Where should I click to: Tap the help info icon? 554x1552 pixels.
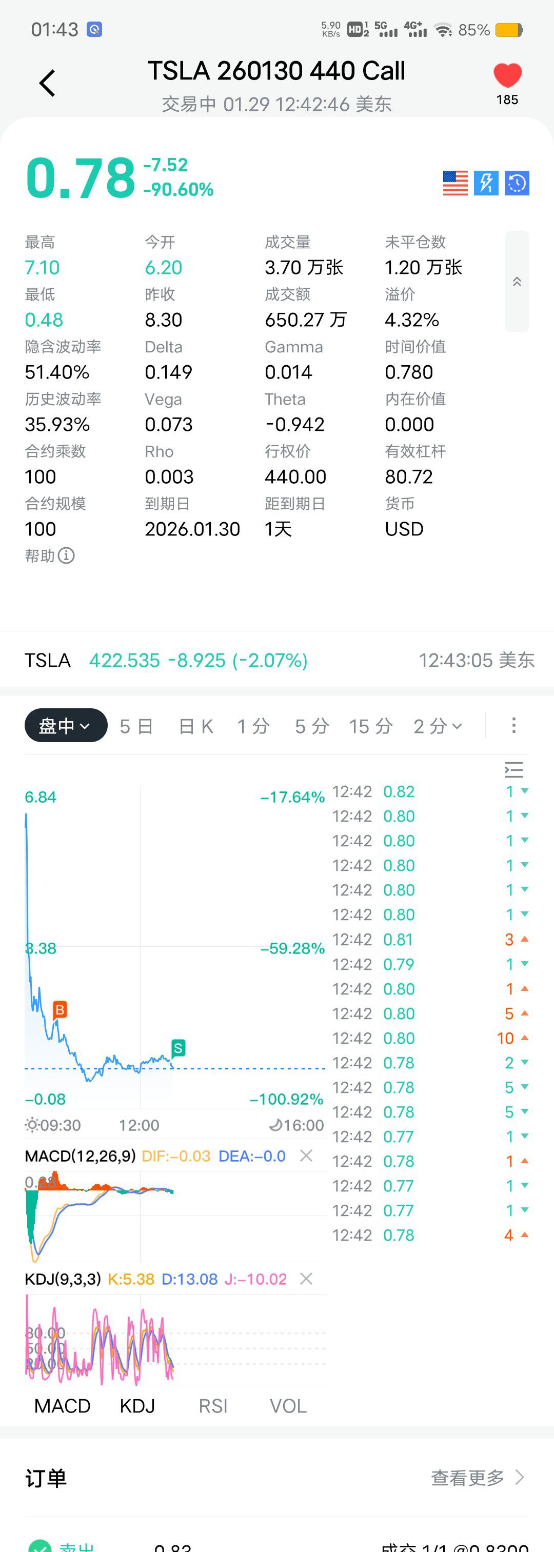(66, 555)
